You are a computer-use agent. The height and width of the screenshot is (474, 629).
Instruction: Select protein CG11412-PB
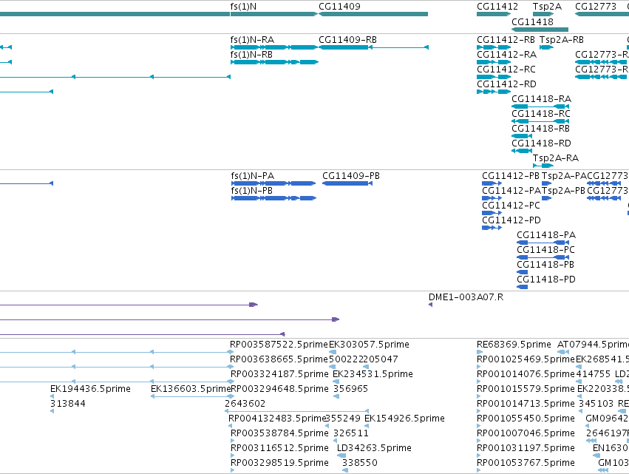(x=492, y=183)
